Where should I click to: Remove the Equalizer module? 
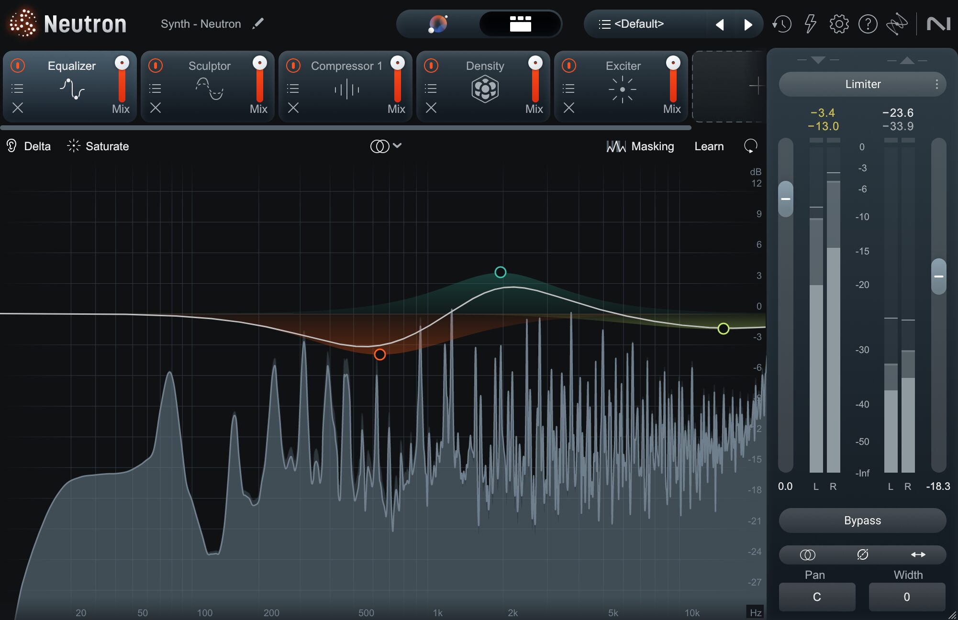click(18, 108)
